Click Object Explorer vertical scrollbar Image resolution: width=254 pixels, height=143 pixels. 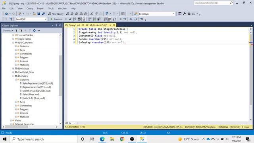tap(60, 76)
